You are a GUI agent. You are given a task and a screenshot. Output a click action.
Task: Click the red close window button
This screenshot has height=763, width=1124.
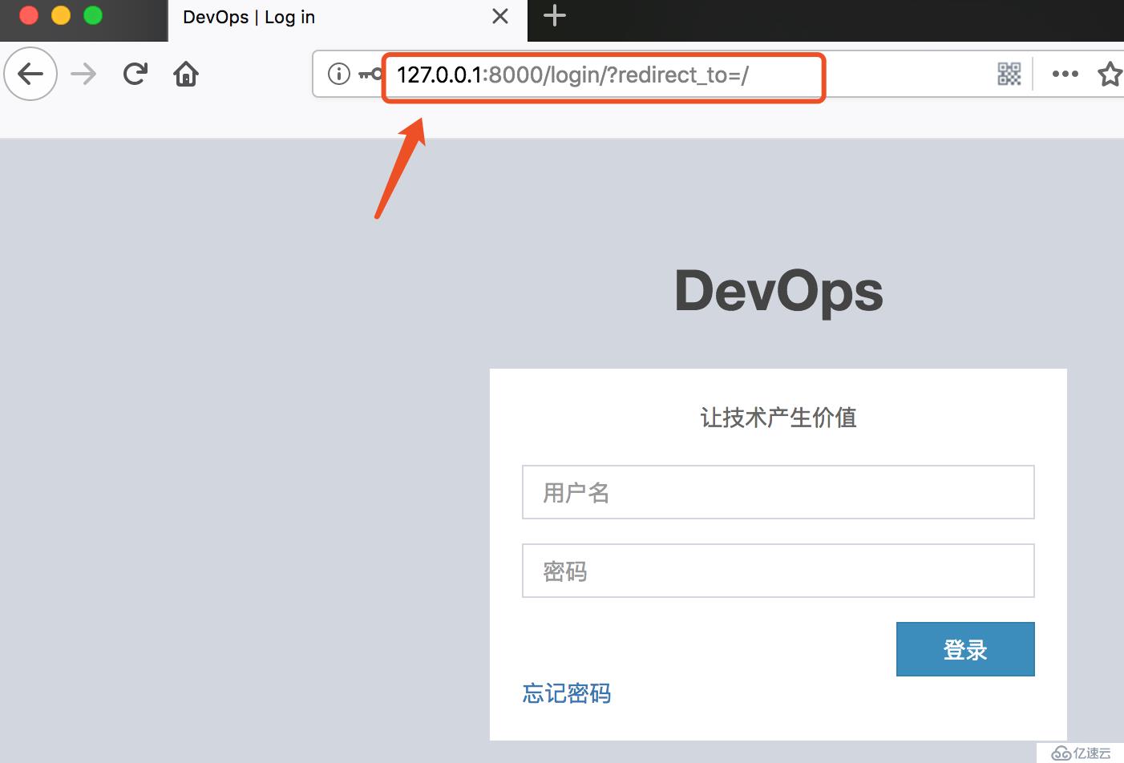coord(29,15)
